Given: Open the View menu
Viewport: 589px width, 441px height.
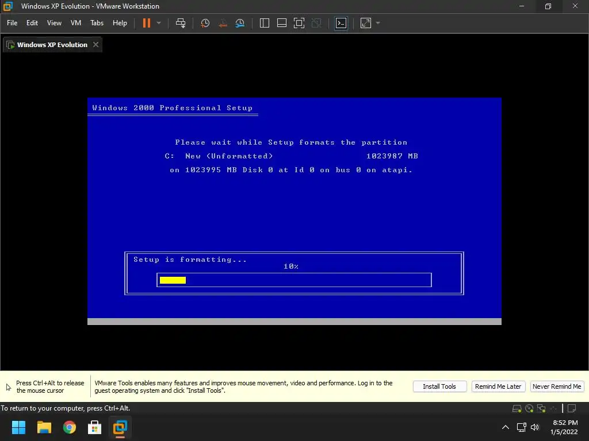Looking at the screenshot, I should click(x=54, y=23).
